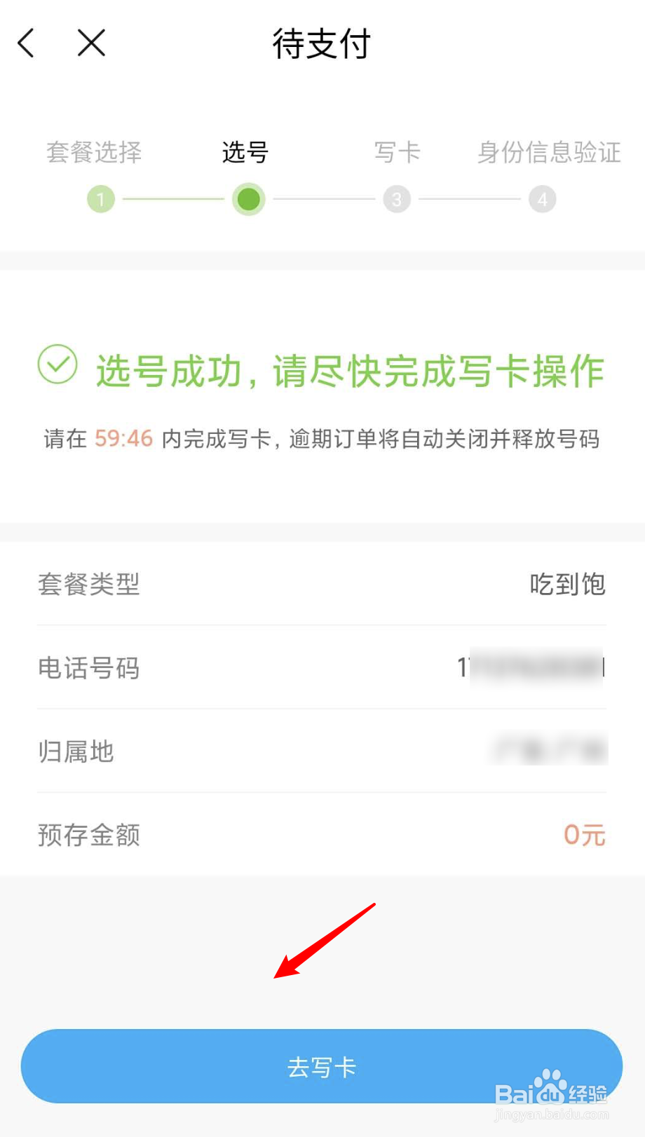Go to the 写卡 step label

click(x=397, y=152)
